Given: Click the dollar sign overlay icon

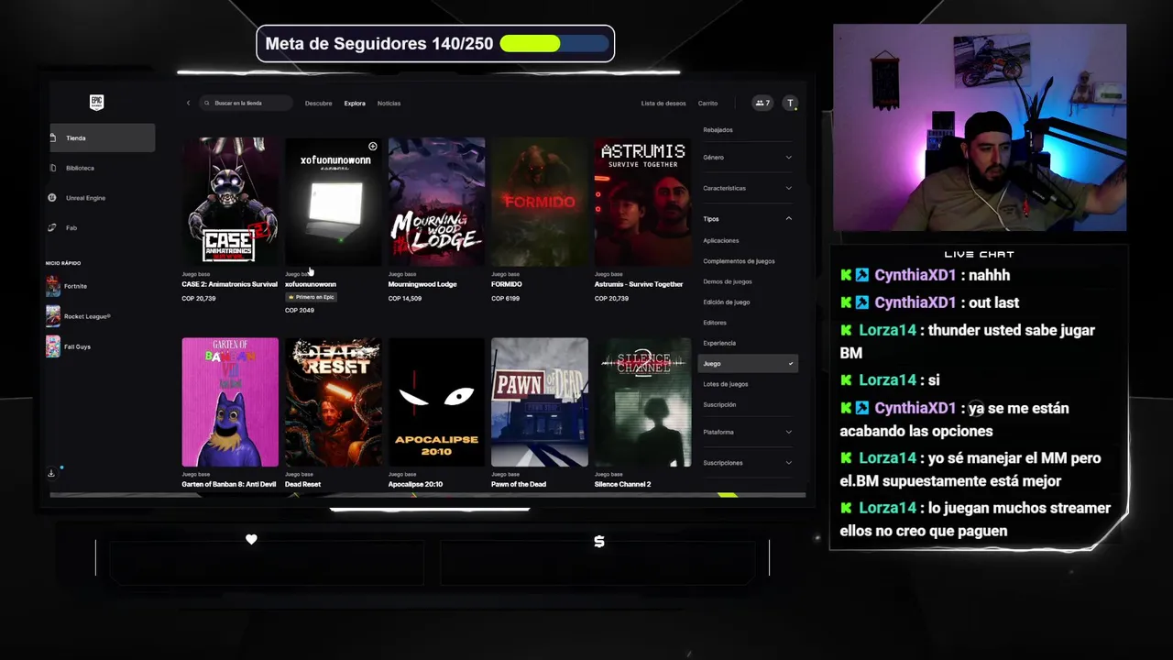Looking at the screenshot, I should coord(599,542).
